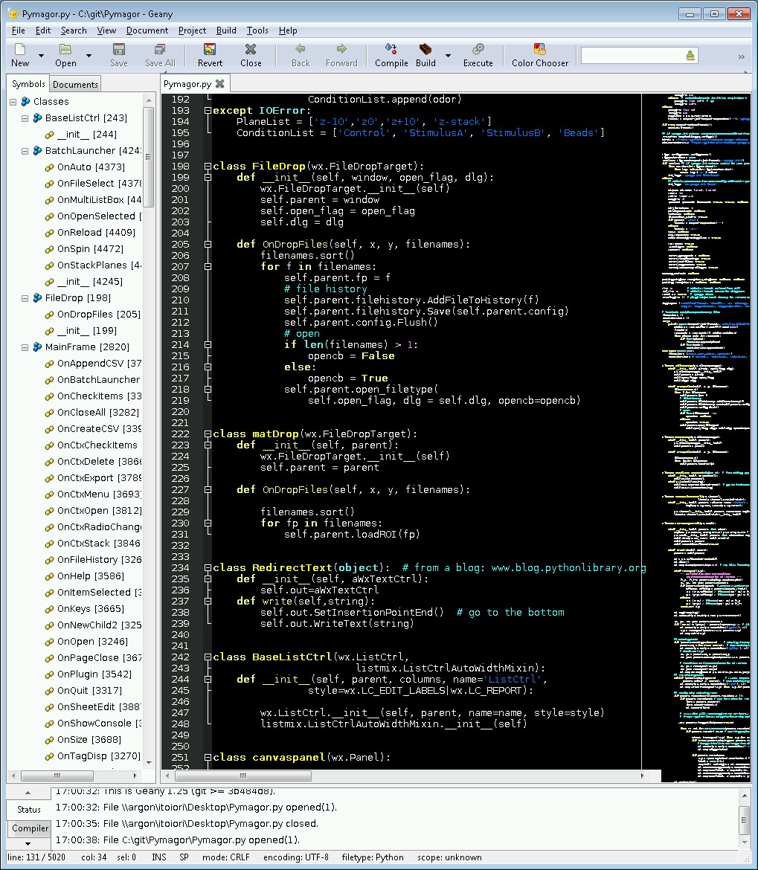
Task: Click the Forward navigation icon
Action: tap(341, 49)
